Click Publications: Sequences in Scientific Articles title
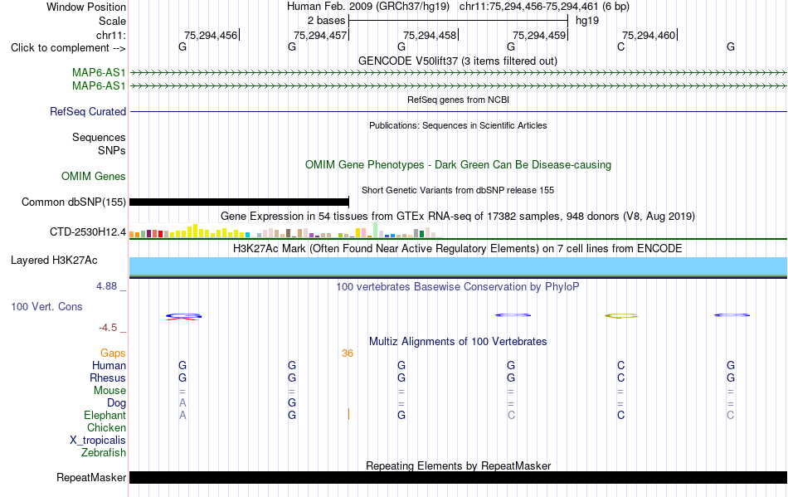This screenshot has height=497, width=788. pyautogui.click(x=458, y=125)
